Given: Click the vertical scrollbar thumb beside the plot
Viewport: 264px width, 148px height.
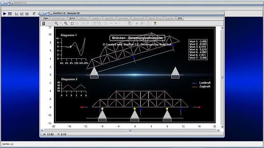Looking at the screenshot, I should pos(222,77).
